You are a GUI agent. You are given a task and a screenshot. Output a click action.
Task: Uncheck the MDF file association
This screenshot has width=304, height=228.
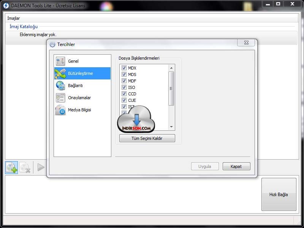click(x=124, y=81)
